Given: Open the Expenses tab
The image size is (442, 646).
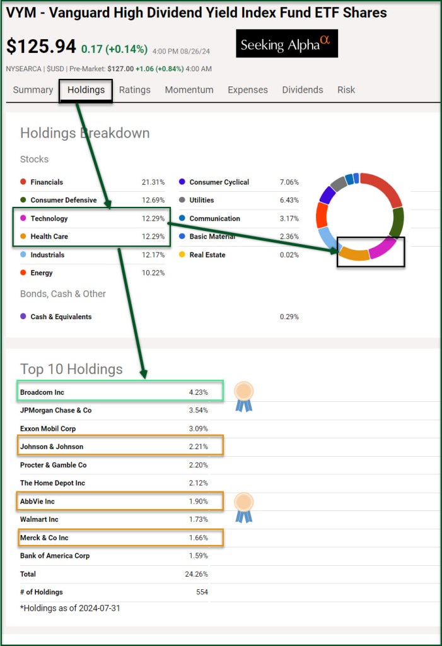Looking at the screenshot, I should (x=248, y=90).
